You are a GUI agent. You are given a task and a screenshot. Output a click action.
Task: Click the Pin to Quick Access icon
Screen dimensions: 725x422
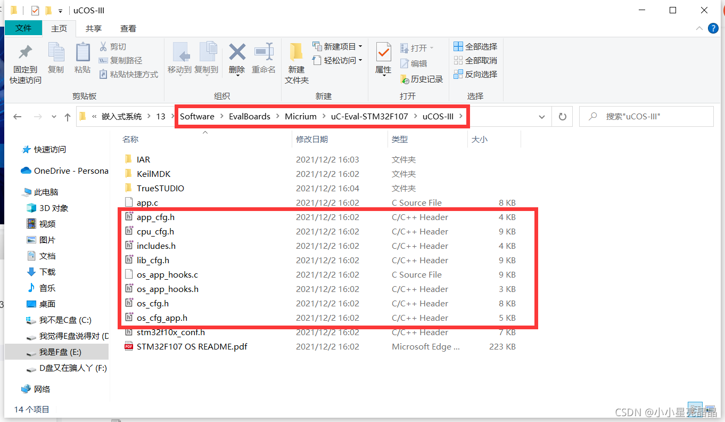click(25, 53)
